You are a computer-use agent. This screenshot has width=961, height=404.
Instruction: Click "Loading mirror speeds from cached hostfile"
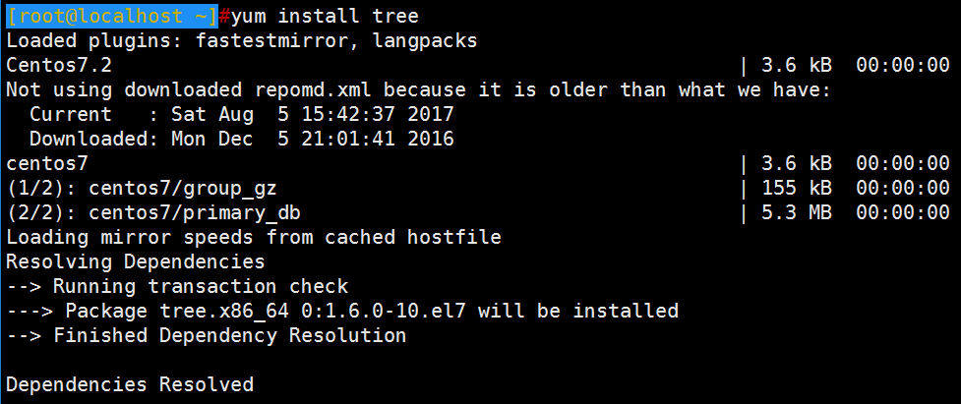click(254, 237)
